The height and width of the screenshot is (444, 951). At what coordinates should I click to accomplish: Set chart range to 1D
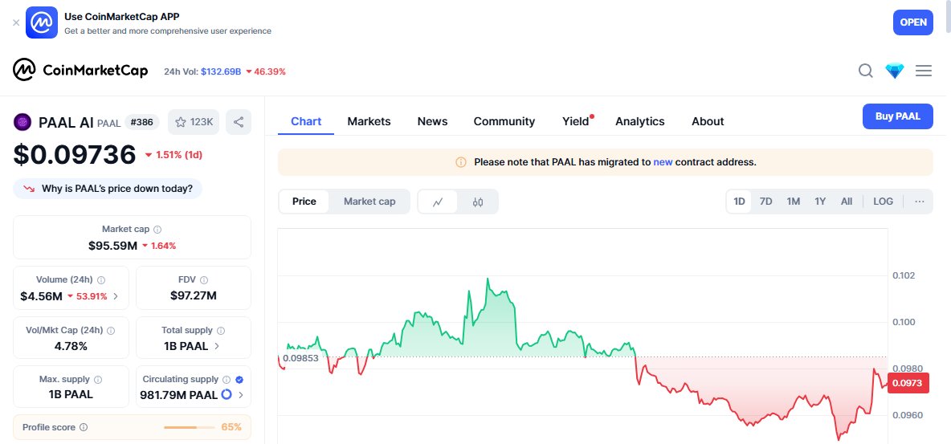pyautogui.click(x=739, y=202)
